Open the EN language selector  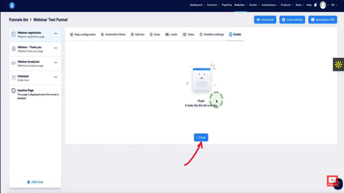334,5
